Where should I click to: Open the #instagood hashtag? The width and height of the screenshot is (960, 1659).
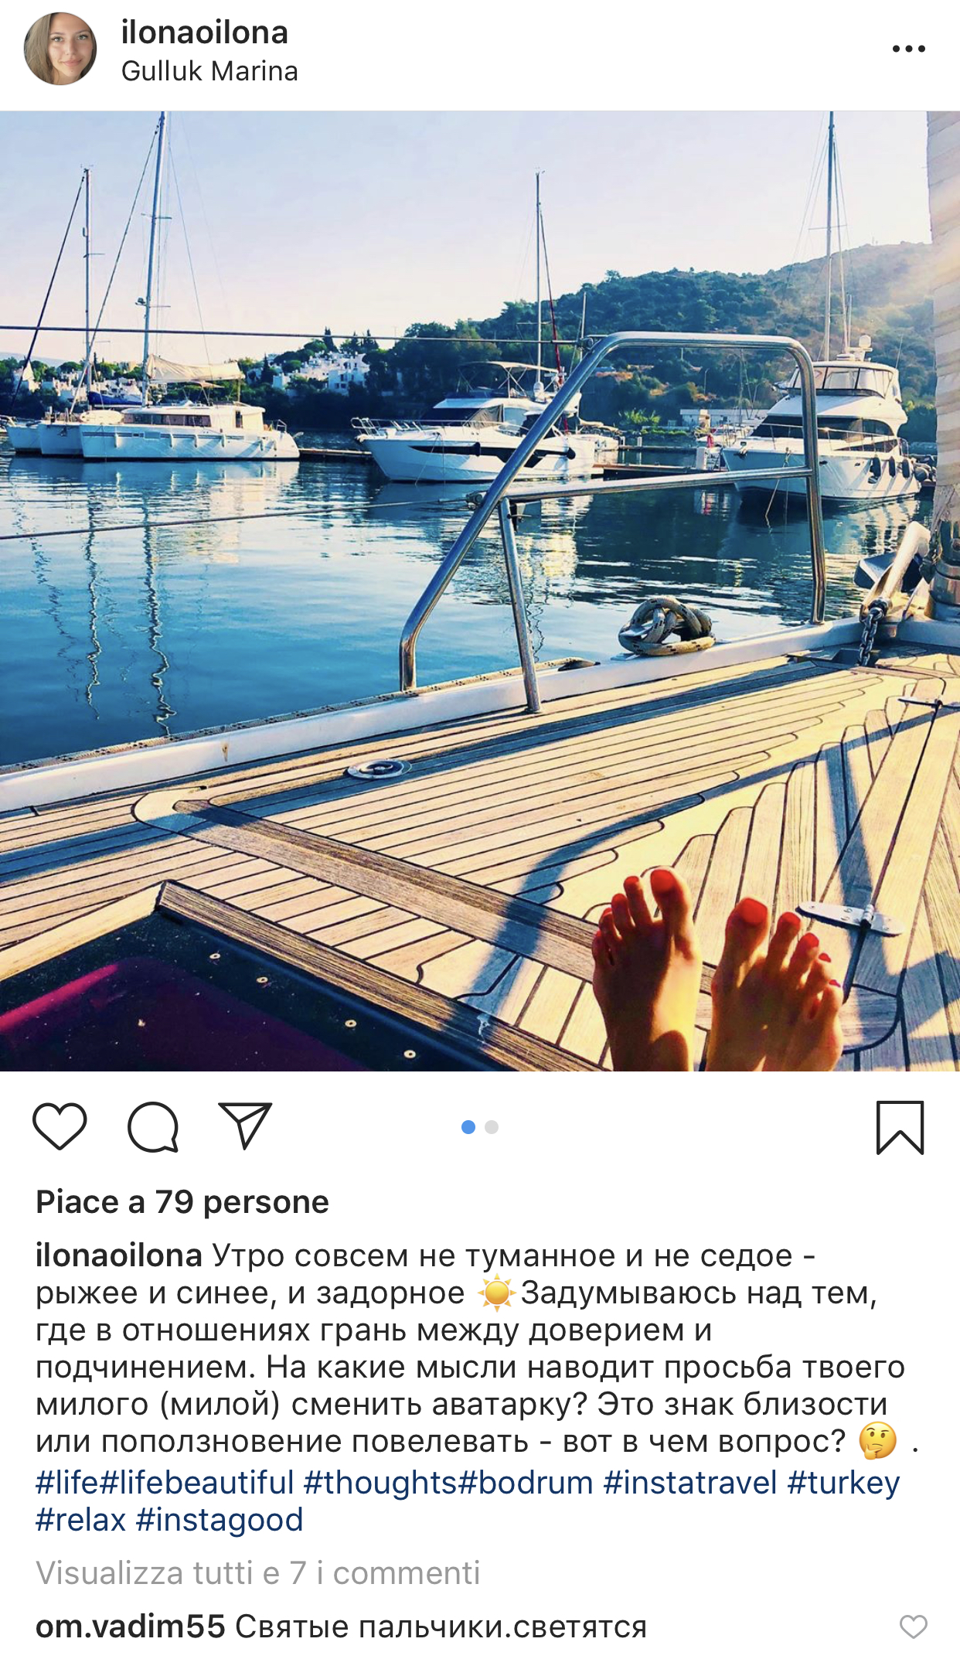pyautogui.click(x=220, y=1520)
